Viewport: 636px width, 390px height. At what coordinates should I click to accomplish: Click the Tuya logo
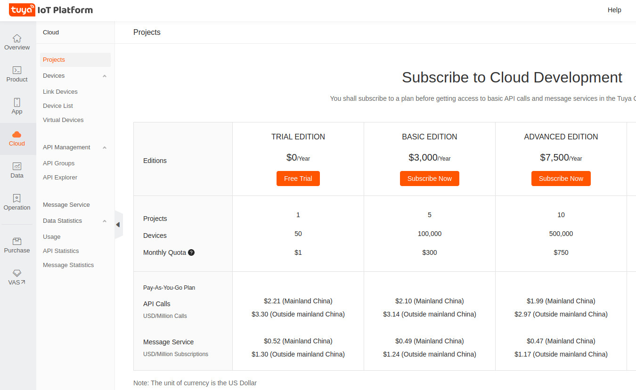coord(22,10)
